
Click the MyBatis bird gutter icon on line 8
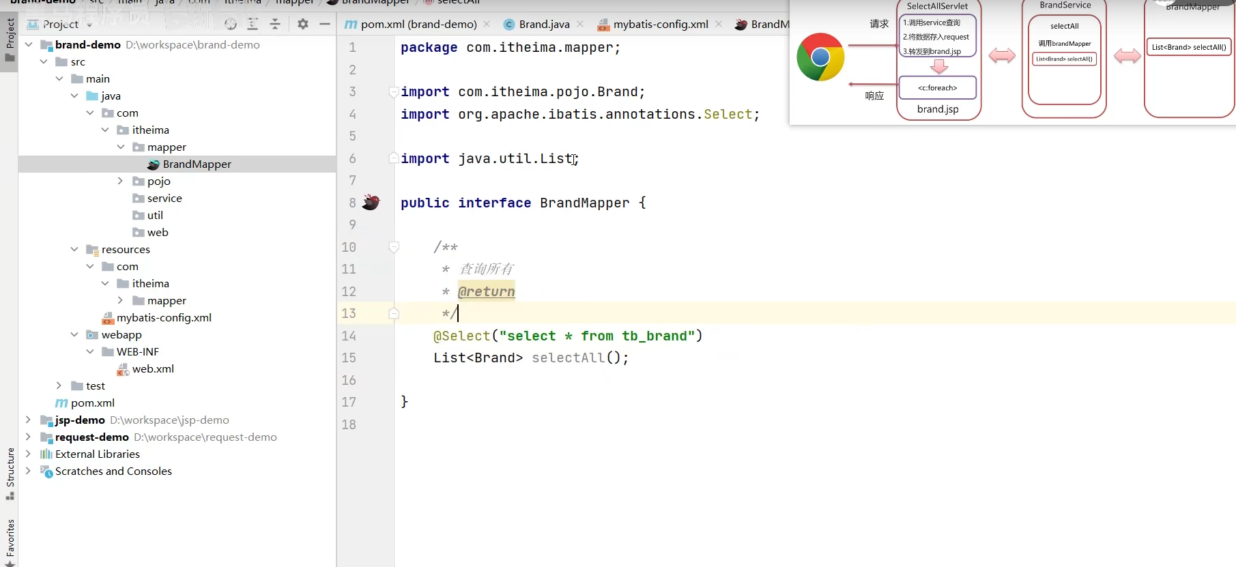pos(371,202)
